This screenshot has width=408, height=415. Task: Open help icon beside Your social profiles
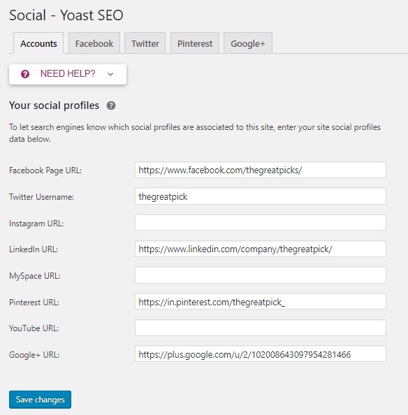[x=111, y=105]
